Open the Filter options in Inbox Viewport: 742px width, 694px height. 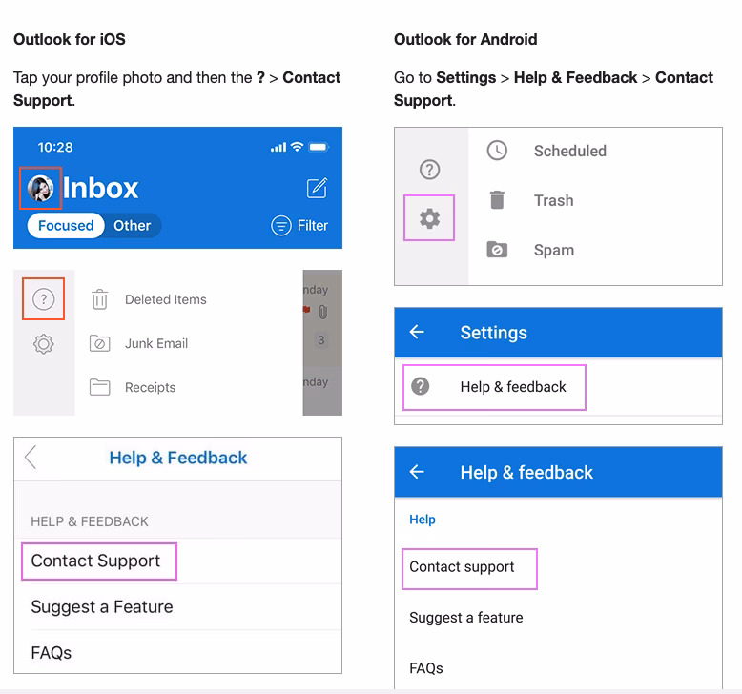click(299, 226)
